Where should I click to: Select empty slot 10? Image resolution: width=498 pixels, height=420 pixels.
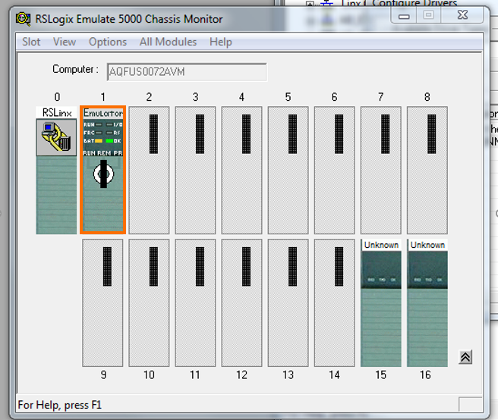click(x=149, y=303)
